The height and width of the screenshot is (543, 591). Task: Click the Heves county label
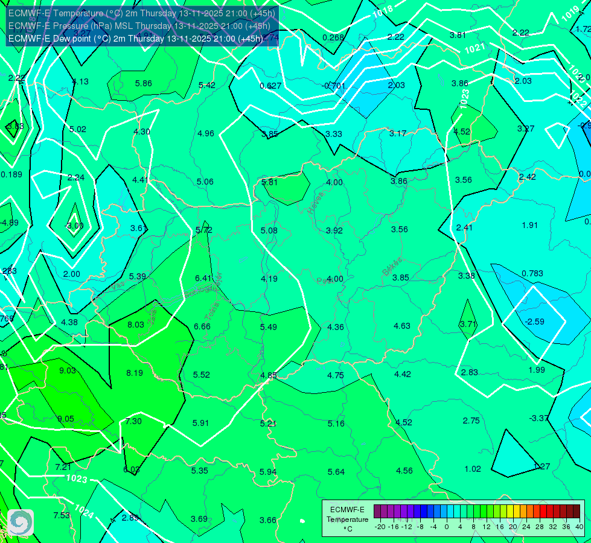tap(316, 203)
